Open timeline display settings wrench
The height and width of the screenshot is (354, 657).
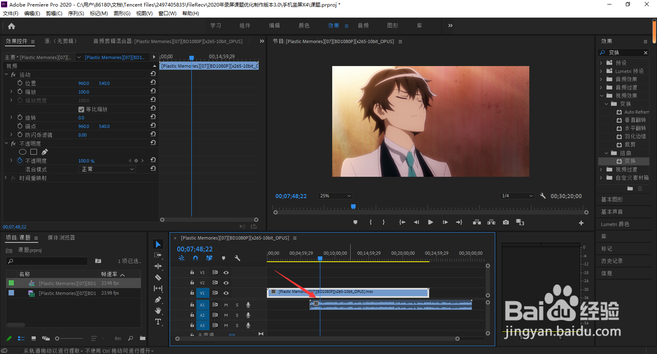[x=237, y=258]
